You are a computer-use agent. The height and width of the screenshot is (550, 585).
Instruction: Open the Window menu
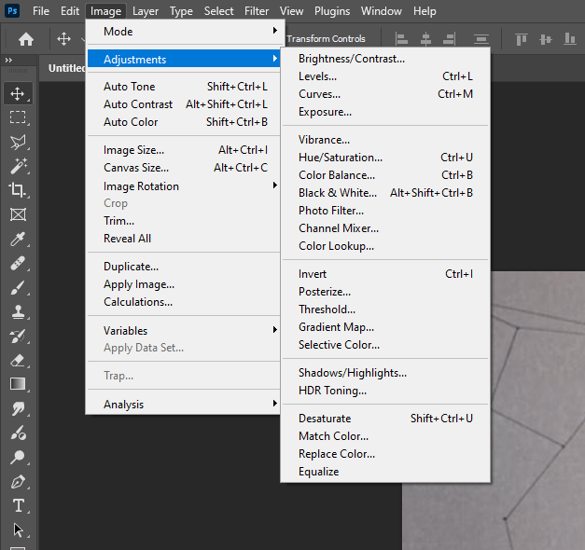[381, 11]
